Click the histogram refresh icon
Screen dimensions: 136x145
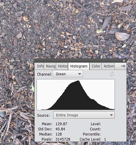[112, 74]
